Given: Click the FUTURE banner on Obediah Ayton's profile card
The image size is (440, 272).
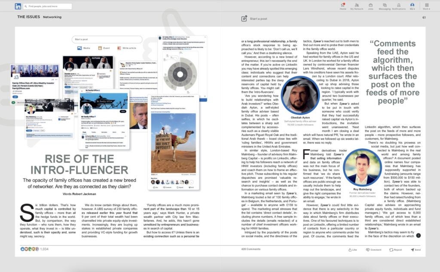Looking at the screenshot, I should 88,62.
